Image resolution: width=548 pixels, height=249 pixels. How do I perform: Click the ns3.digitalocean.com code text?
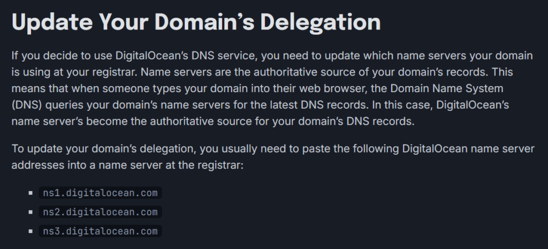coord(100,231)
